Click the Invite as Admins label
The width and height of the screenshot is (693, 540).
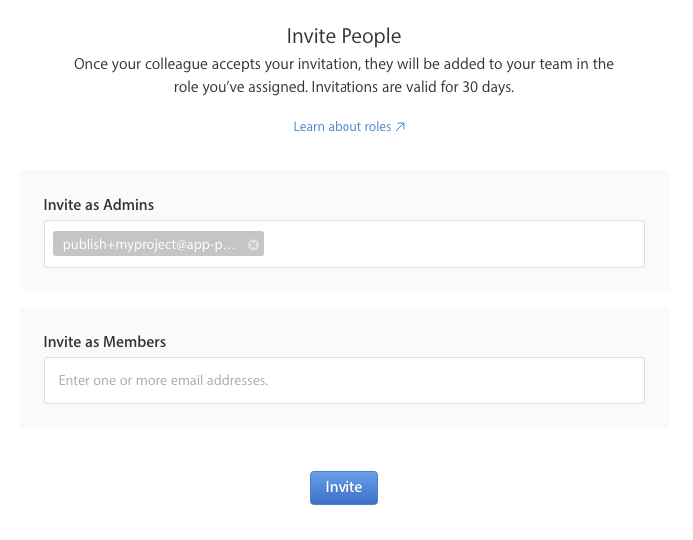click(99, 204)
